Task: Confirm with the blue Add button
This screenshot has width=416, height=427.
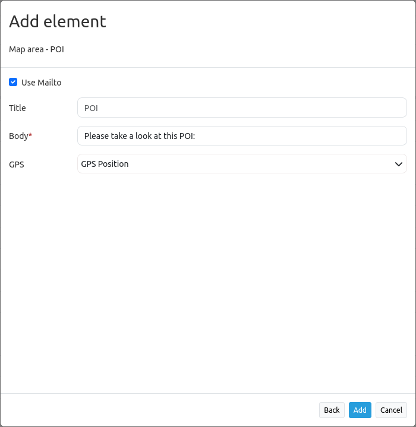Action: click(x=360, y=410)
